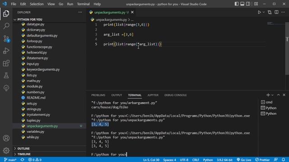289x162 pixels.
Task: Switch to the DEBUG CONSOLE tab
Action: click(x=176, y=95)
